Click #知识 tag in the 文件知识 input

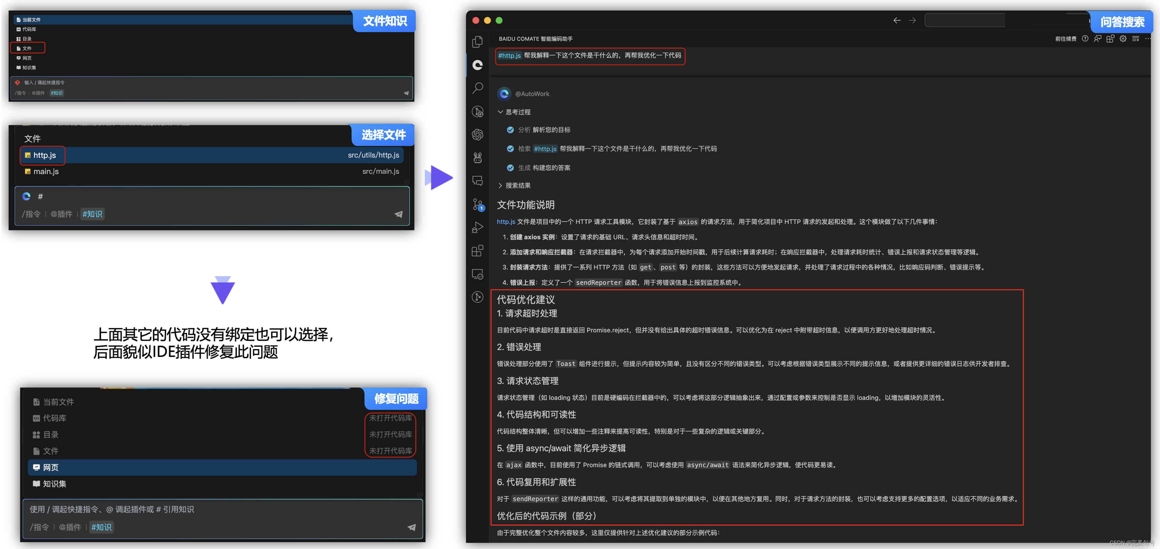point(57,93)
